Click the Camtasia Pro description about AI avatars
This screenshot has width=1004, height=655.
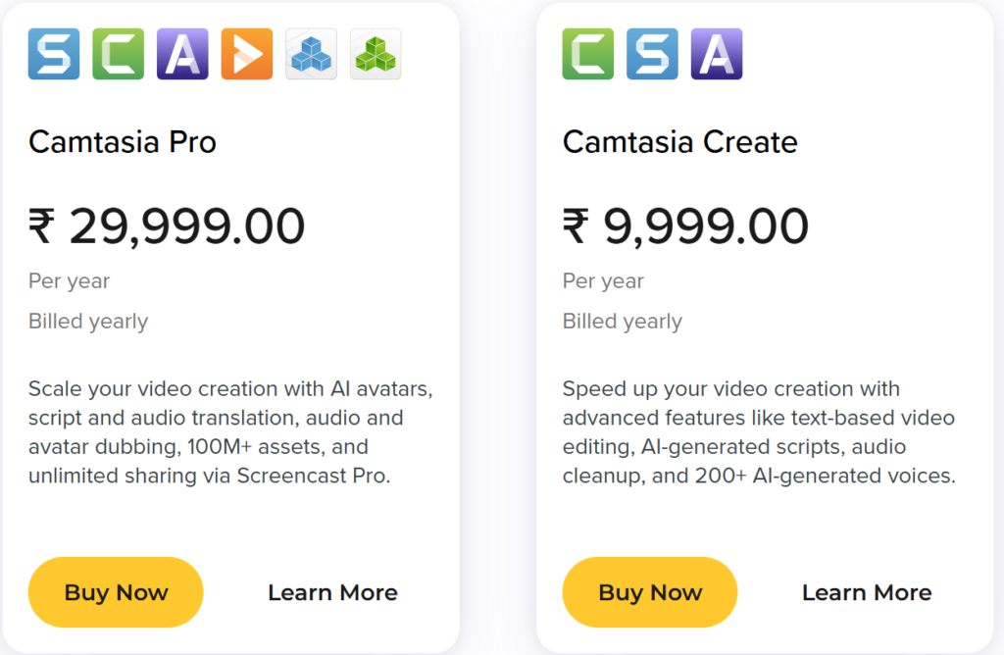click(230, 432)
